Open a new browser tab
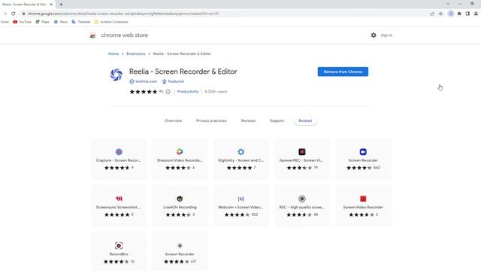Viewport: 481px width, 271px height. (61, 5)
